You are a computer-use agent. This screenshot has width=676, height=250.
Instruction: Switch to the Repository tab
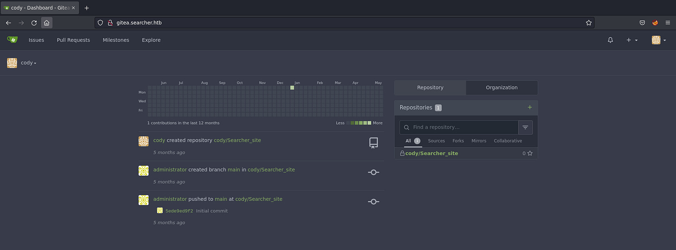coord(430,88)
